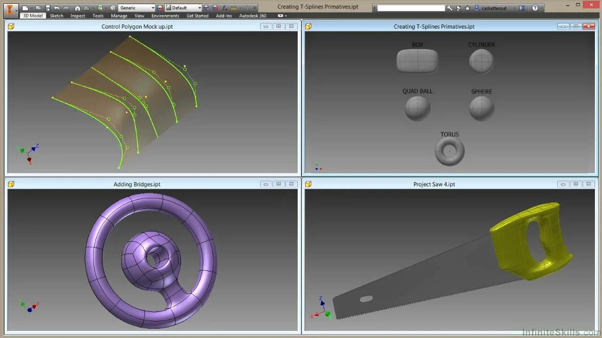Click the Adjust appearance color wheel icon
This screenshot has width=602, height=338.
point(206,8)
